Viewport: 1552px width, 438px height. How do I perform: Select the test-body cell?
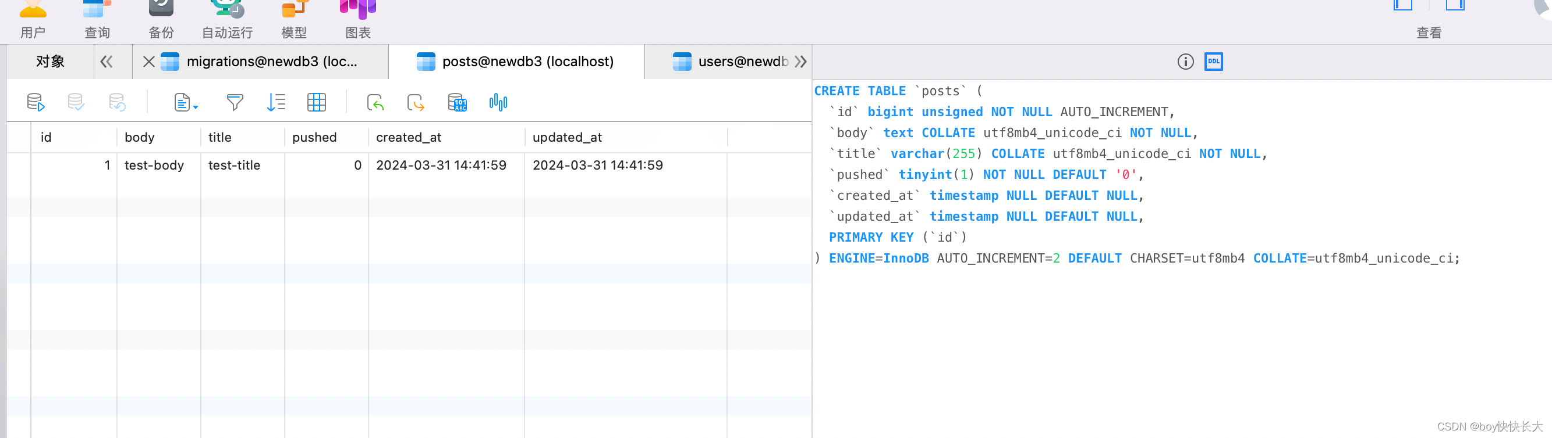click(x=158, y=165)
